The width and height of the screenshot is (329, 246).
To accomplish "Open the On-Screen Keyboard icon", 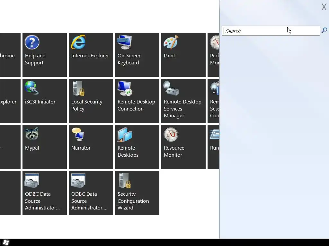I will [x=124, y=42].
